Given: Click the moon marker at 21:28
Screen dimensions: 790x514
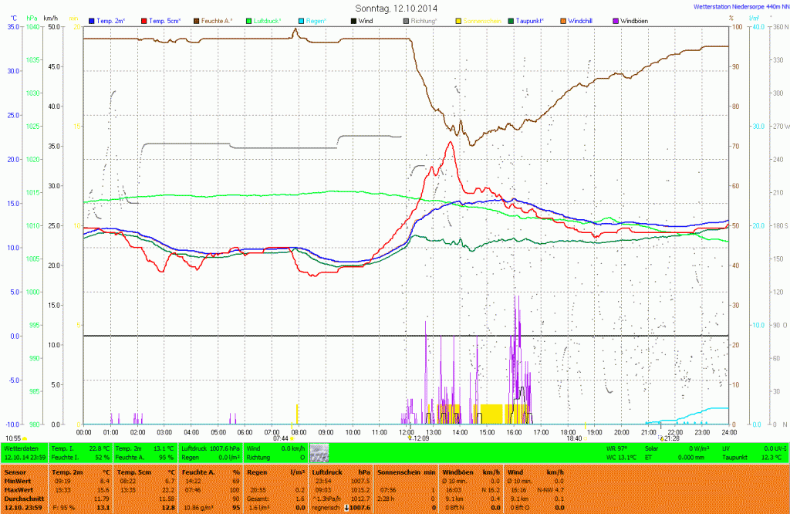Looking at the screenshot, I should (x=660, y=438).
